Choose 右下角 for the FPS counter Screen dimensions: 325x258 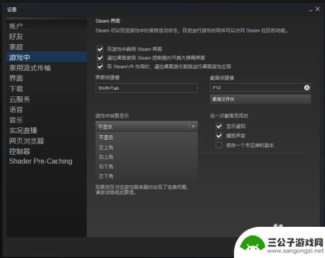tap(146, 166)
